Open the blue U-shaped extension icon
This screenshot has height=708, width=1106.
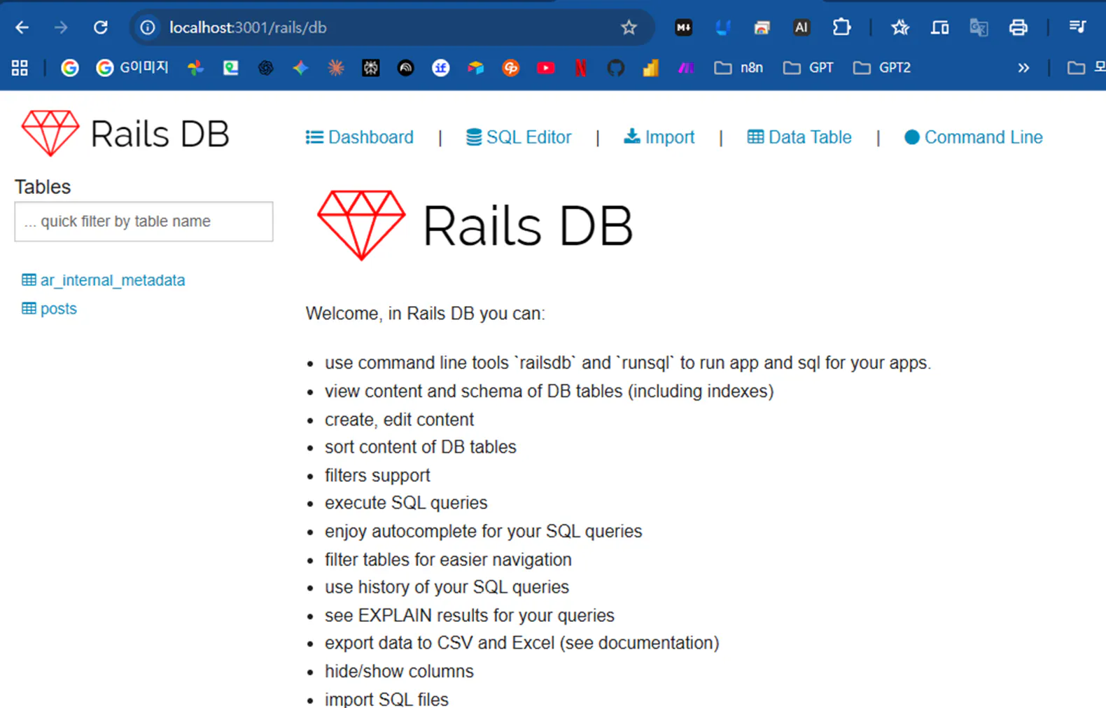tap(722, 27)
